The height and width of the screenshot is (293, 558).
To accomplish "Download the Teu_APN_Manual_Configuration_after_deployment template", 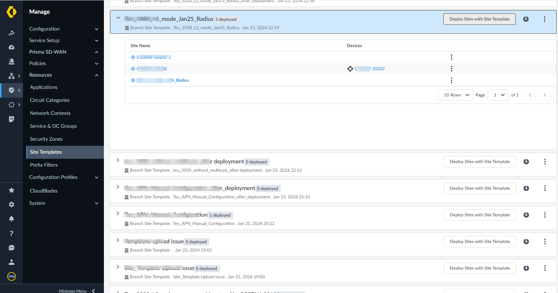I will (x=526, y=188).
